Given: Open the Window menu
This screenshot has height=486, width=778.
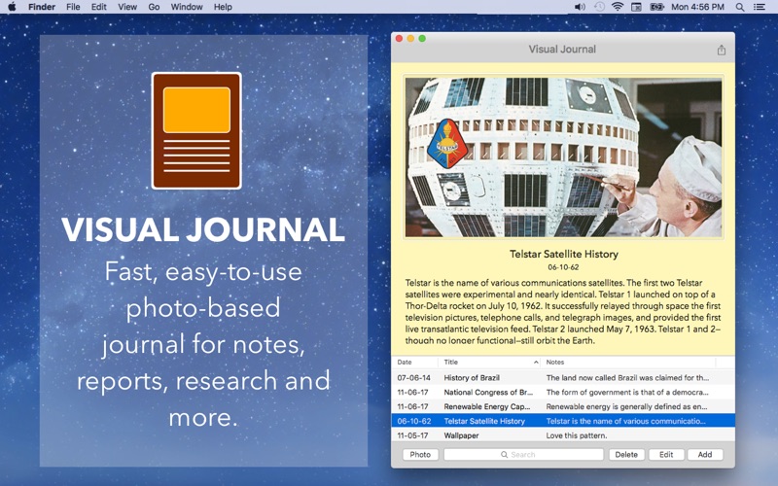Looking at the screenshot, I should point(187,7).
